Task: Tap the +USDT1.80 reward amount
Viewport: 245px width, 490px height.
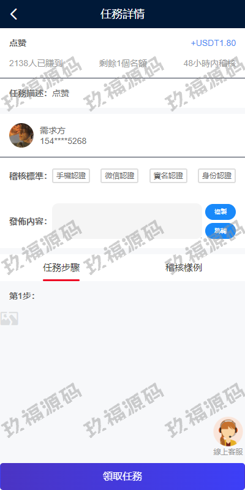Action: pyautogui.click(x=213, y=43)
